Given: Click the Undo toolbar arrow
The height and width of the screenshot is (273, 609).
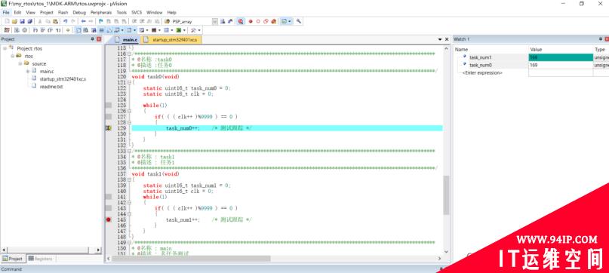Looking at the screenshot, I should [x=66, y=21].
